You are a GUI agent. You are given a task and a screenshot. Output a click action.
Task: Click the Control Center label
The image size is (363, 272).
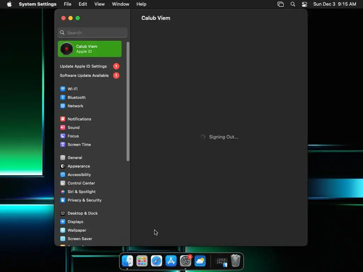[81, 183]
